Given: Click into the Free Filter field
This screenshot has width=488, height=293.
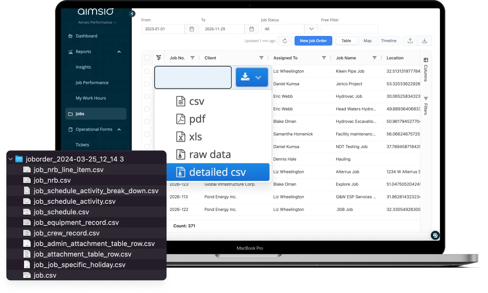Looking at the screenshot, I should [349, 29].
